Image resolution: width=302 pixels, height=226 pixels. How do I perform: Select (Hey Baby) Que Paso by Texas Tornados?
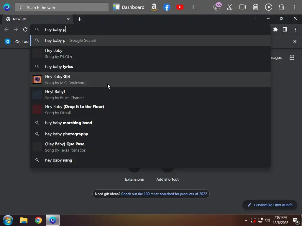150,147
